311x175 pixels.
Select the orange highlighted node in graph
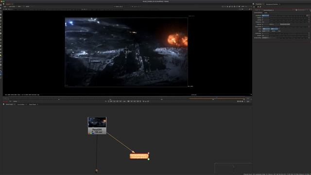(x=139, y=156)
